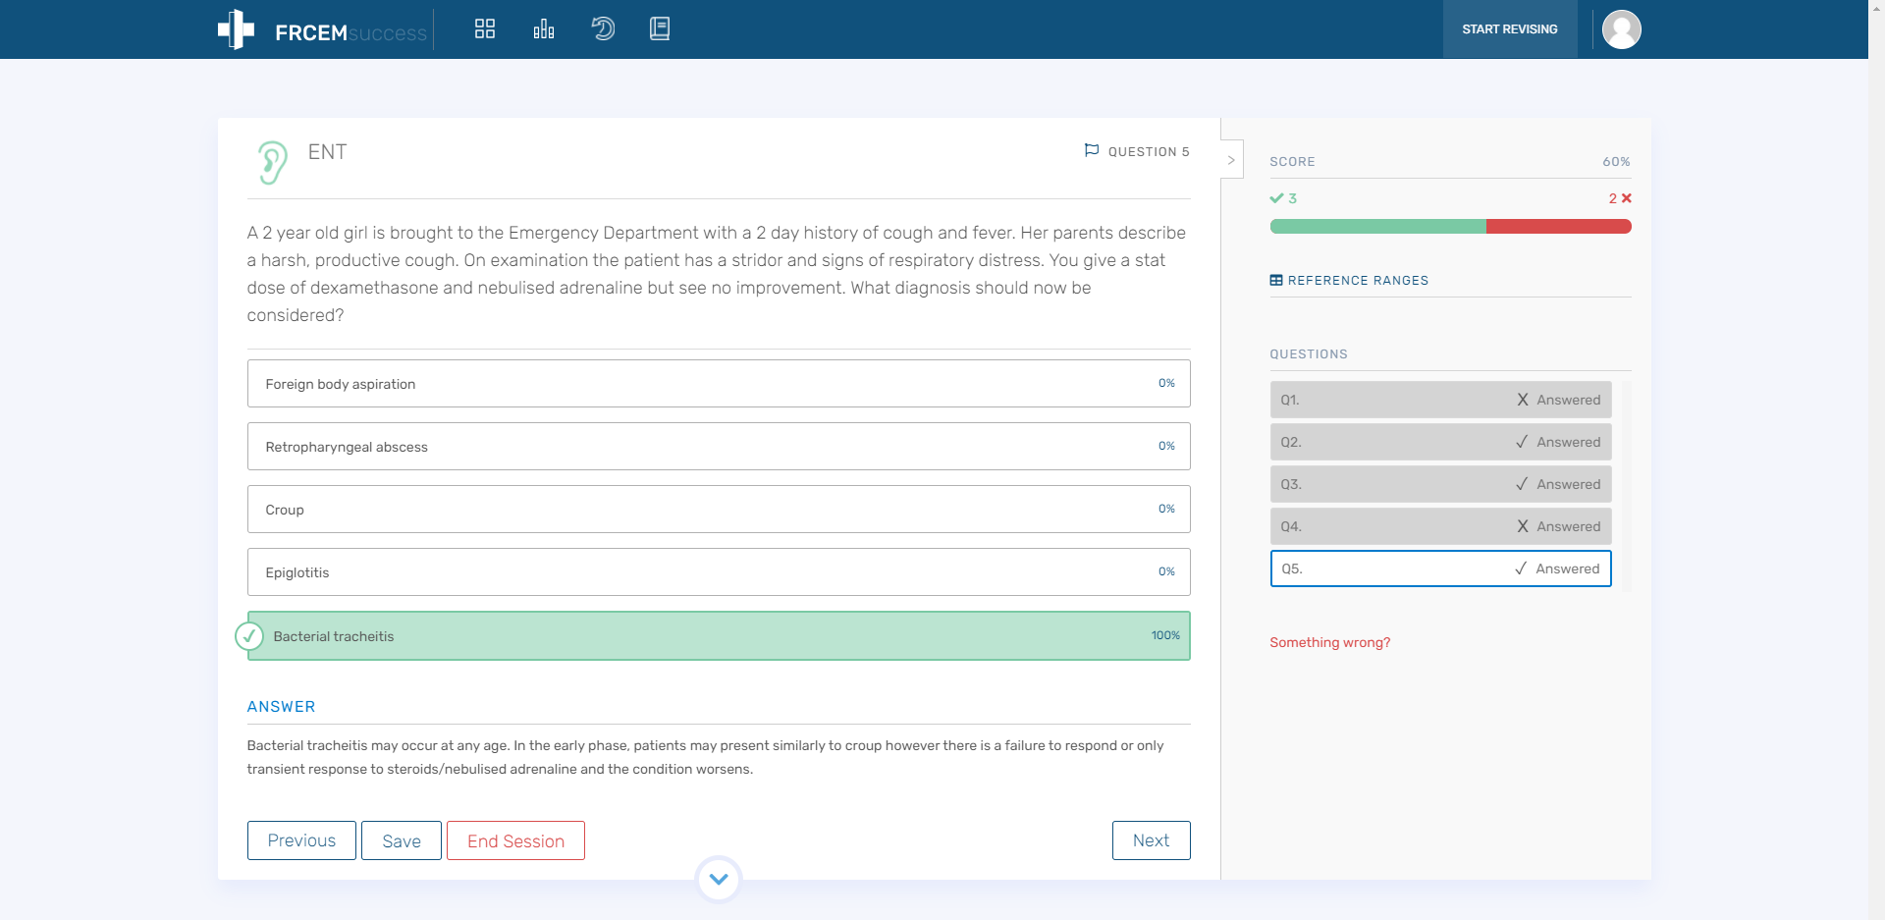Flag Question 5 with the flag icon
Viewport: 1885px width, 920px height.
pos(1092,150)
